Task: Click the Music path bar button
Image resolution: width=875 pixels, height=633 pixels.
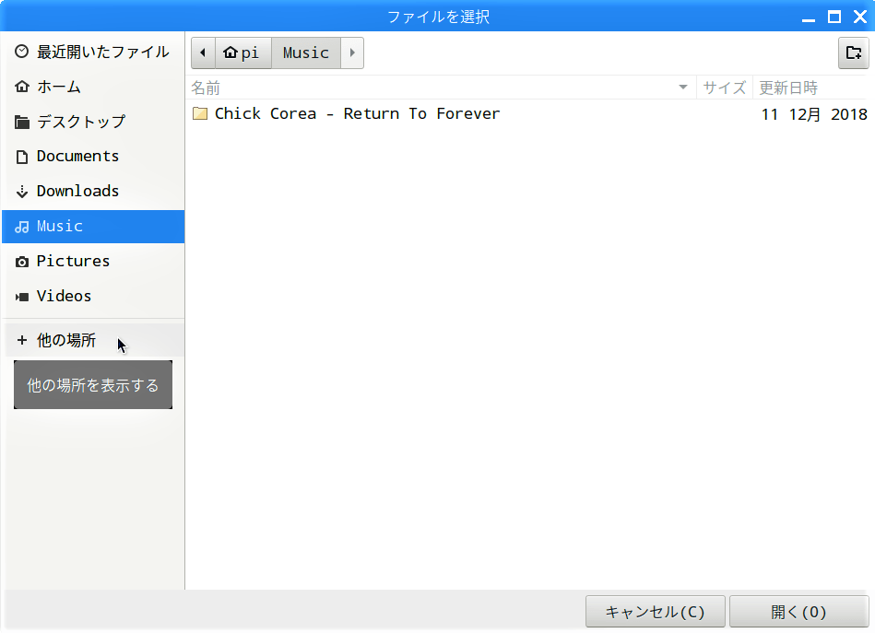Action: [x=306, y=53]
